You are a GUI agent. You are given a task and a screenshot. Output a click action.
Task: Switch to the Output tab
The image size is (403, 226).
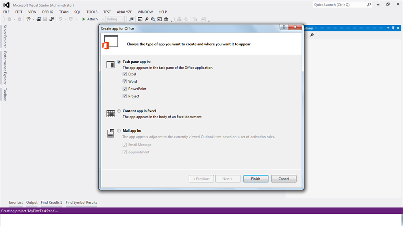[x=32, y=202]
